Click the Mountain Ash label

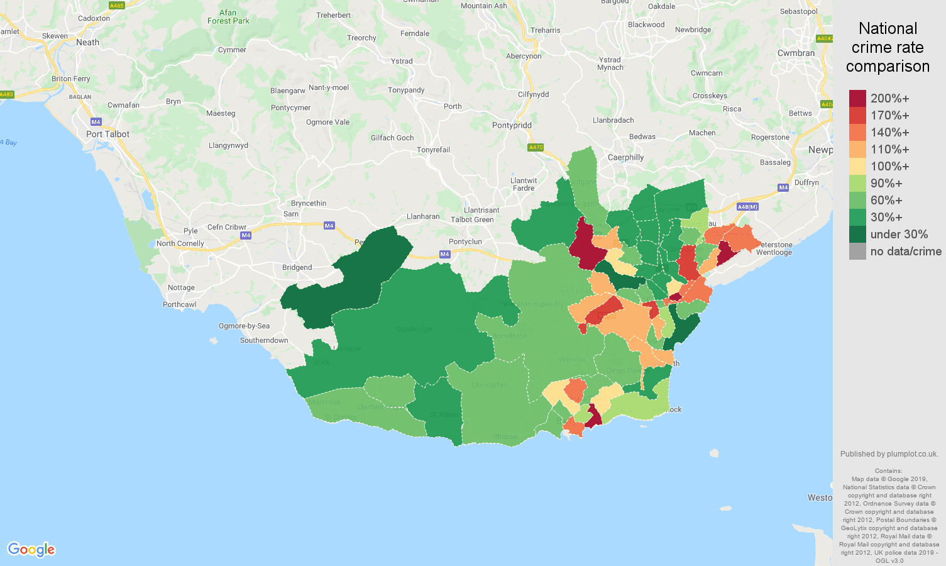coord(483,6)
